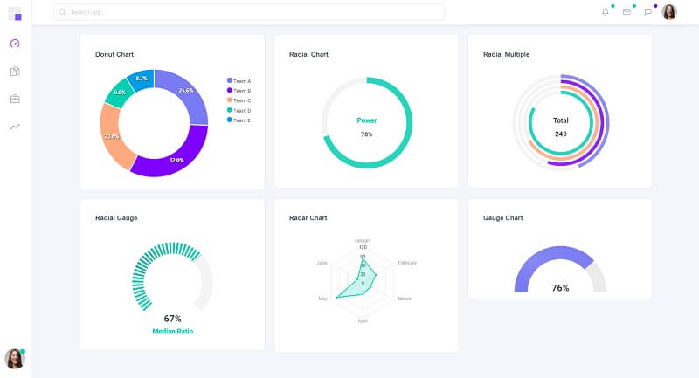The image size is (699, 378).
Task: Select the briefcase icon in the sidebar
Action: pos(15,99)
